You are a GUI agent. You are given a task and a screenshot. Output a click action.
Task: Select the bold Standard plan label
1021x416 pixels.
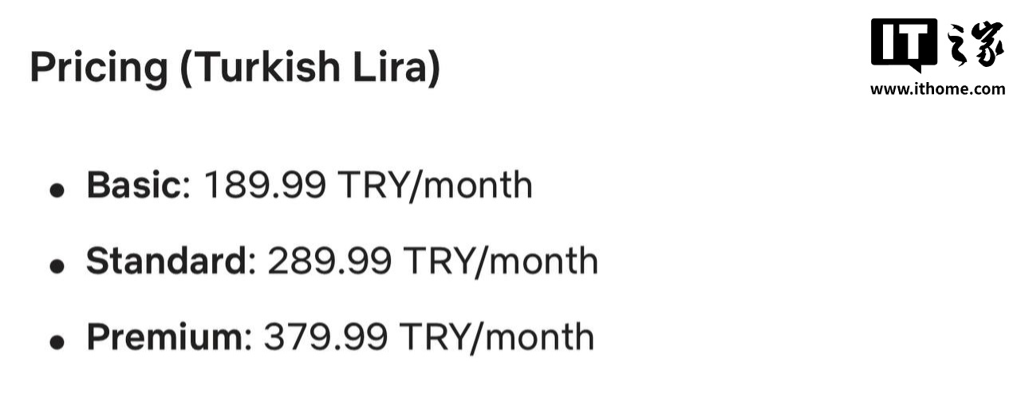[166, 261]
